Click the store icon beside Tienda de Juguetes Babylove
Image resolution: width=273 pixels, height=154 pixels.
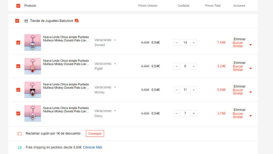tap(26, 21)
